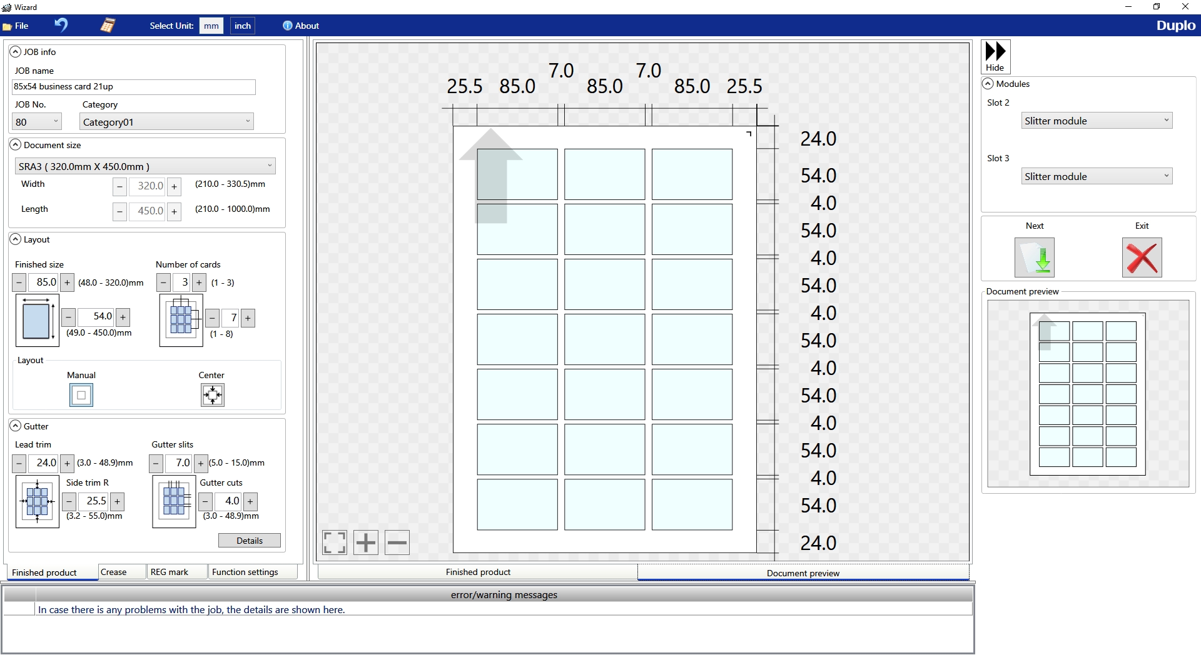Click the Details button
The height and width of the screenshot is (655, 1201).
coord(250,541)
